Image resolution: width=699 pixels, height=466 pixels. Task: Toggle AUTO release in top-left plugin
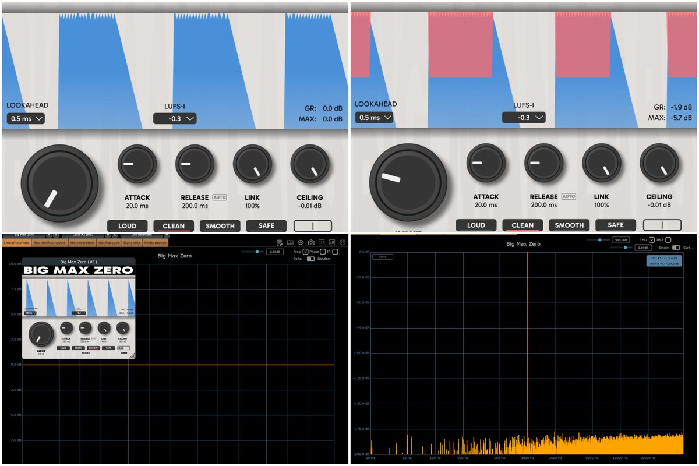pyautogui.click(x=219, y=197)
